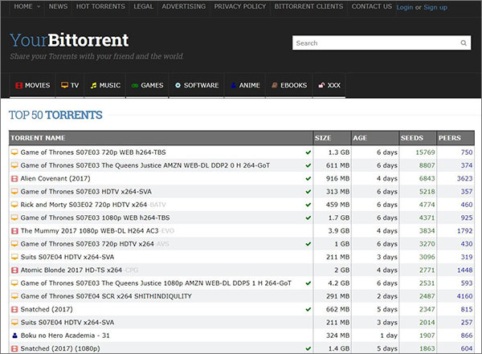Open Atomic Blonde 2017 HD-TS x264 torrent
Viewport: 482px width, 354px height.
(x=80, y=270)
